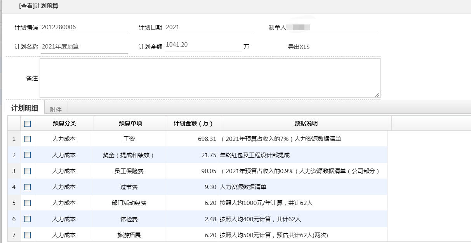The height and width of the screenshot is (243, 471).
Task: Check the checkbox for row 1 工资
Action: (x=26, y=138)
